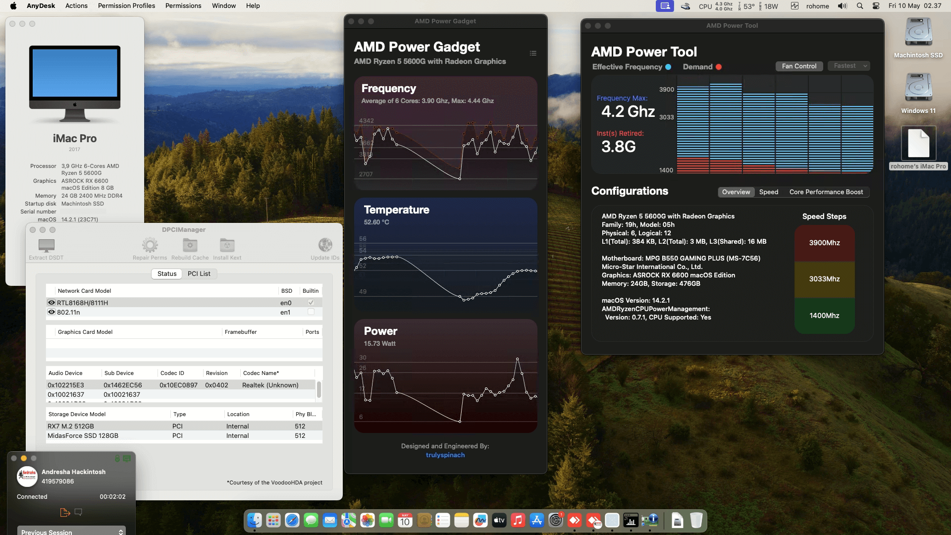This screenshot has width=951, height=535.
Task: Toggle eye icon for 802.11n row
Action: (x=51, y=312)
